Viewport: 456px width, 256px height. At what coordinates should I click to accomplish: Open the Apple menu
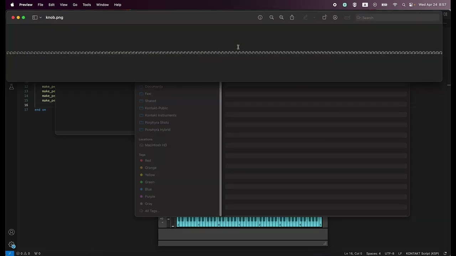tap(12, 5)
